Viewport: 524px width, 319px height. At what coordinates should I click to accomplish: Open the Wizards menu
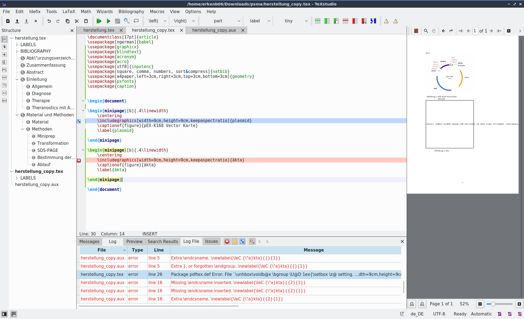point(105,11)
